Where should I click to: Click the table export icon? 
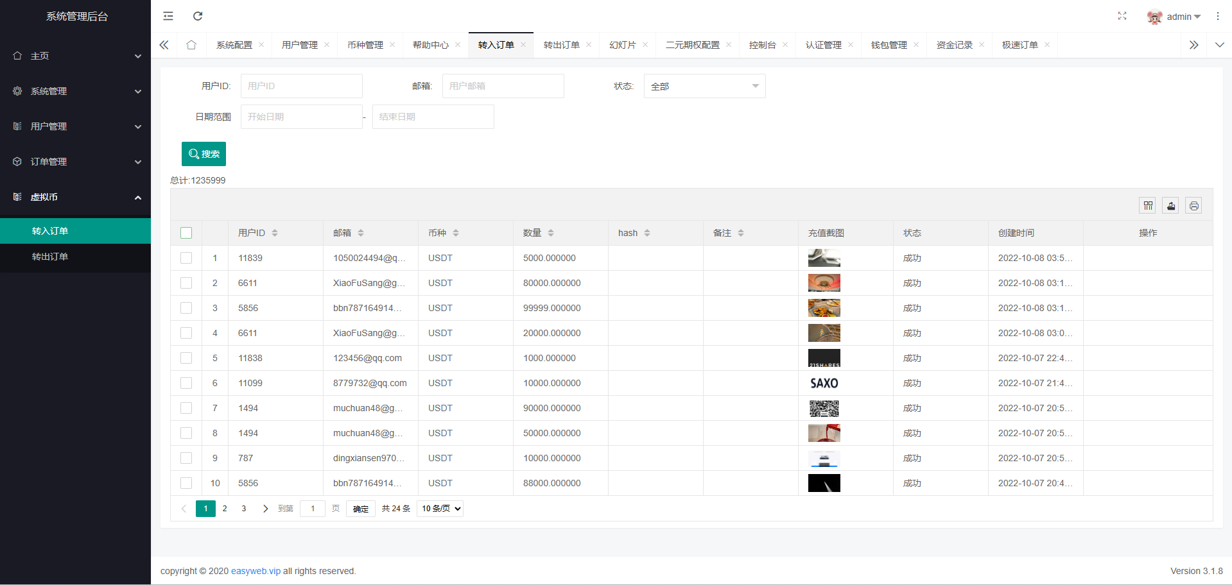(x=1170, y=206)
